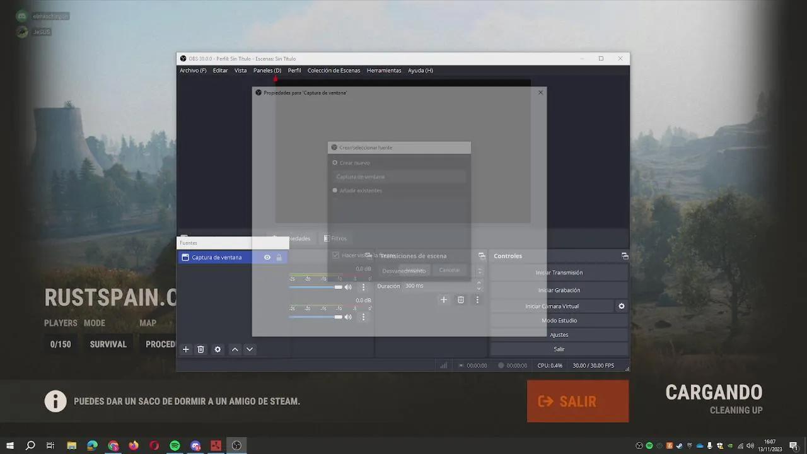The width and height of the screenshot is (807, 454).
Task: Click Cancelar in create source dialog
Action: 450,270
